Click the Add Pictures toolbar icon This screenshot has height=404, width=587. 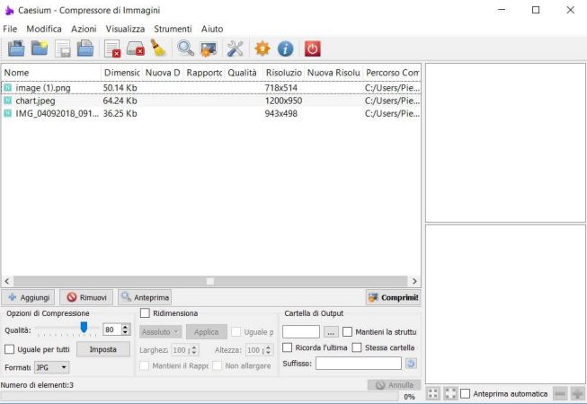[x=16, y=48]
